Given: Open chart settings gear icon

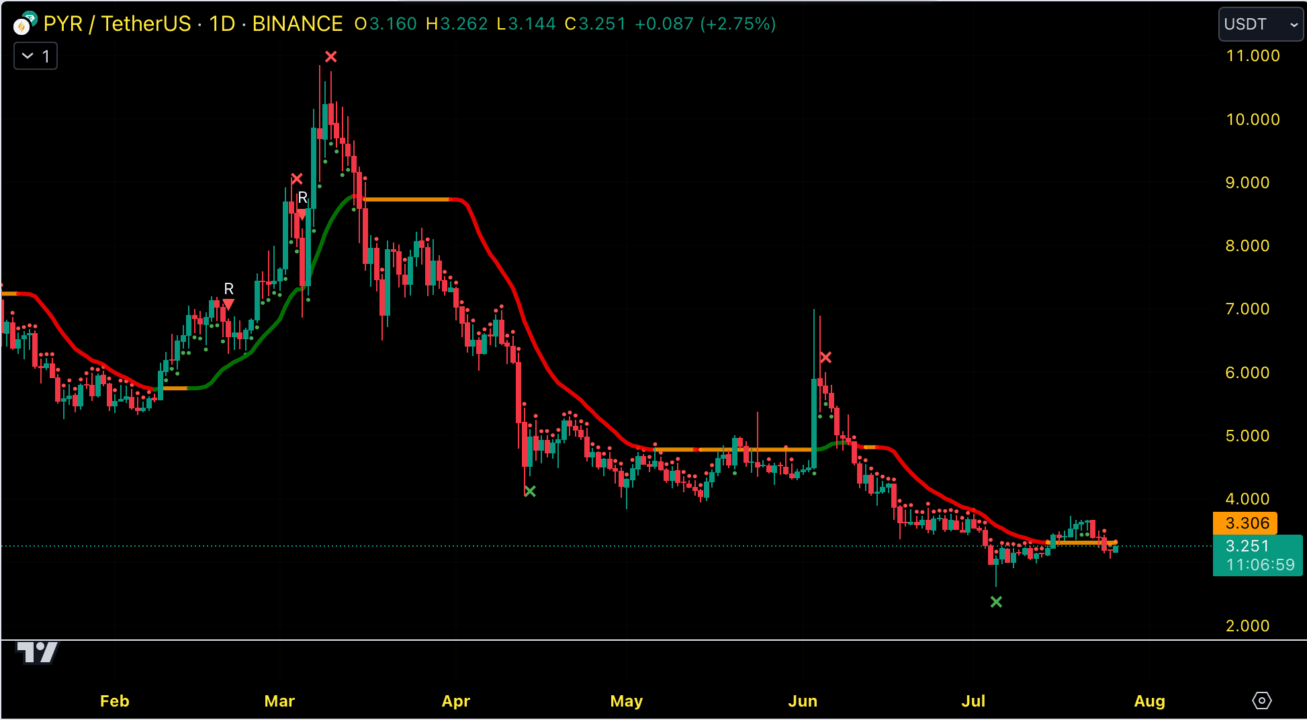Looking at the screenshot, I should coord(1262,701).
